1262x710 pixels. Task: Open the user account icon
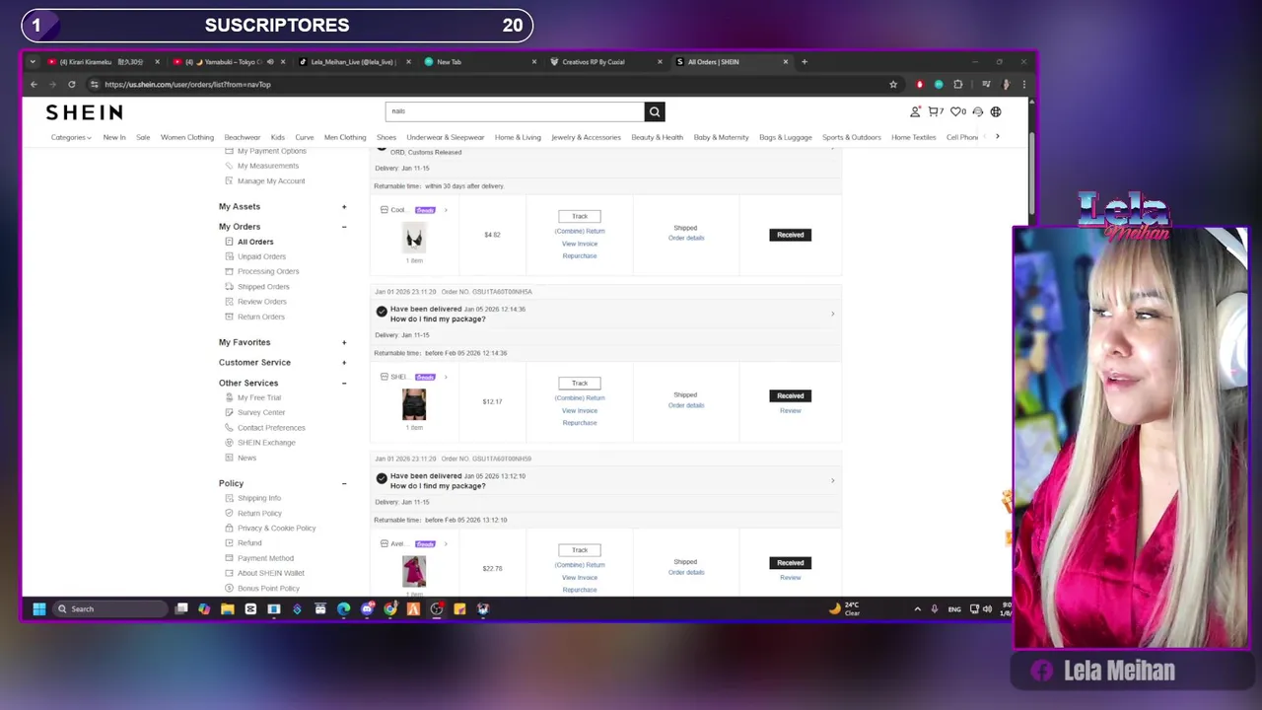tap(915, 111)
